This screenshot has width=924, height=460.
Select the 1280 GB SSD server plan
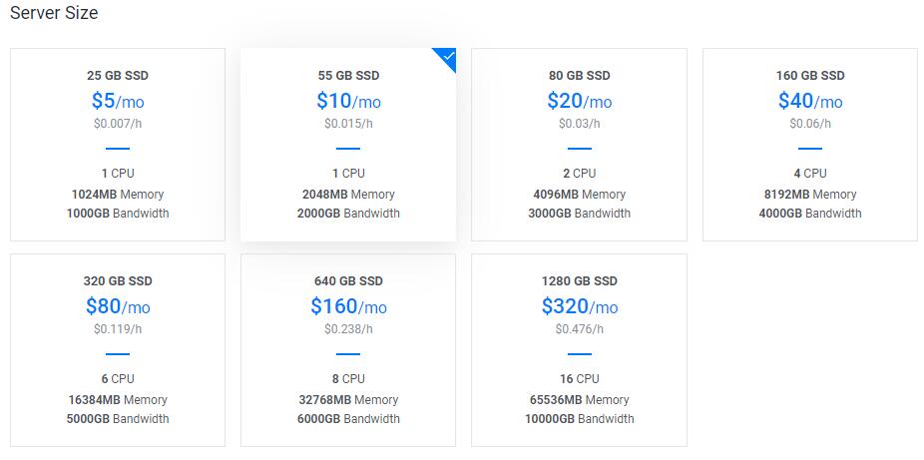[x=579, y=350]
